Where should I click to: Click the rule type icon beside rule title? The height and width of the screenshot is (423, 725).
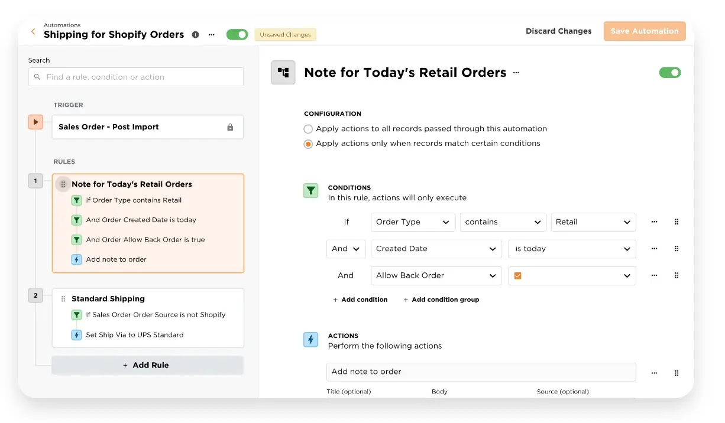(283, 73)
